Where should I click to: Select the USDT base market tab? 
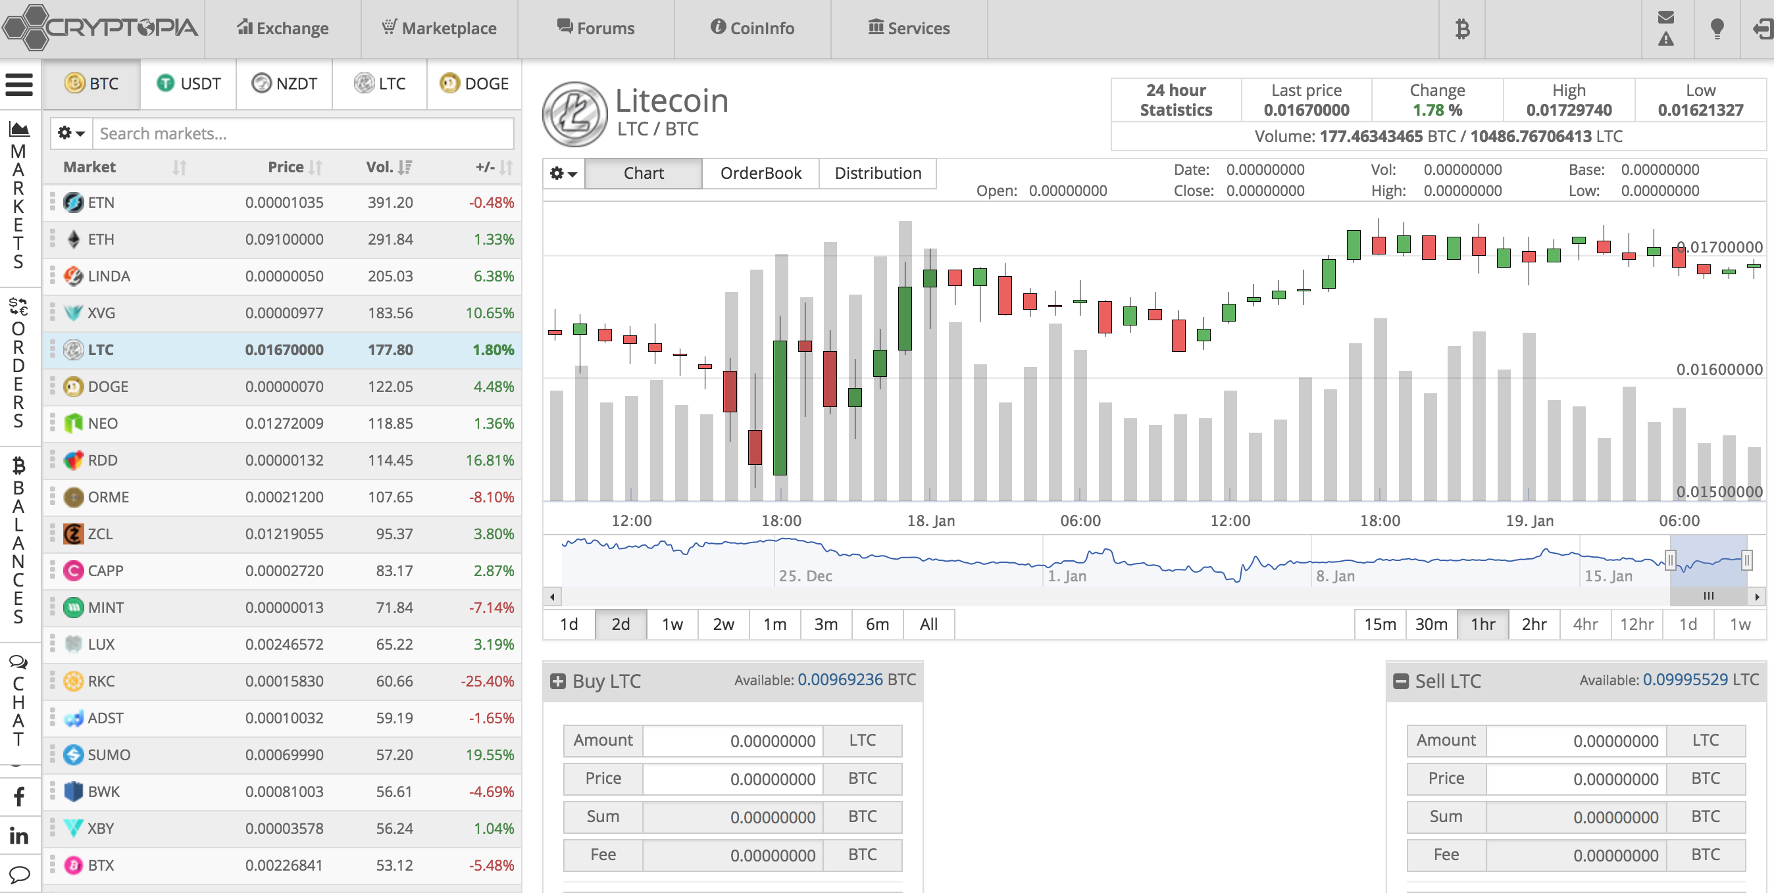click(188, 84)
